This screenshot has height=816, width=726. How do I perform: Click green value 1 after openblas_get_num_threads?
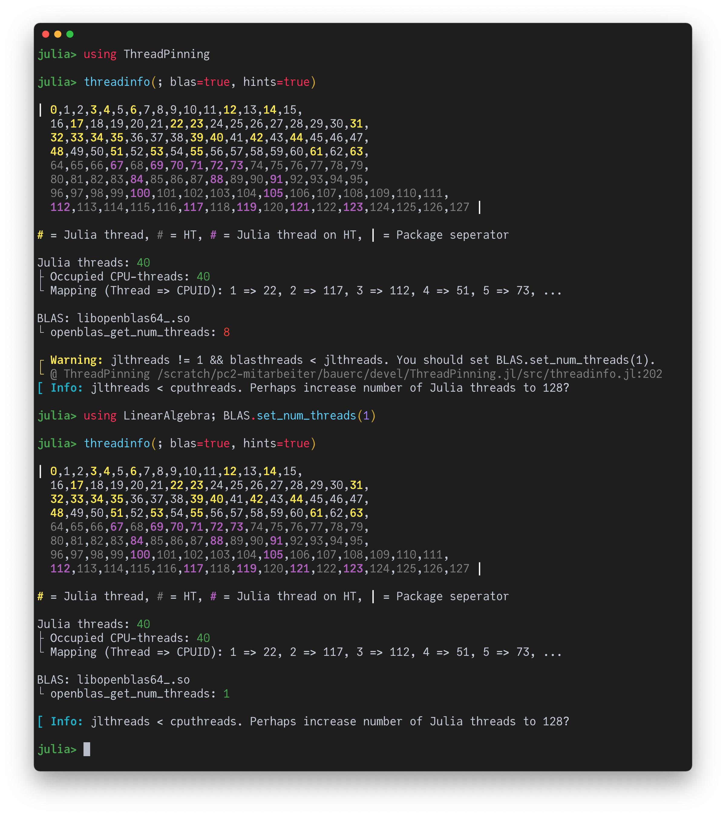[227, 694]
